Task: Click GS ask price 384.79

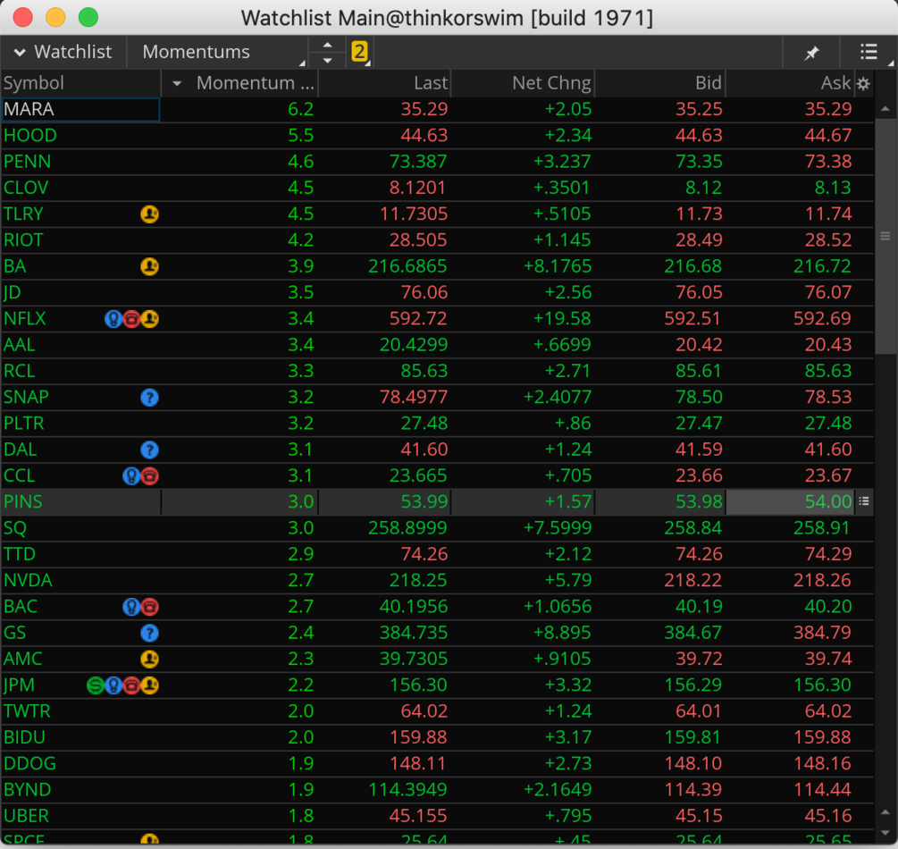Action: point(822,633)
